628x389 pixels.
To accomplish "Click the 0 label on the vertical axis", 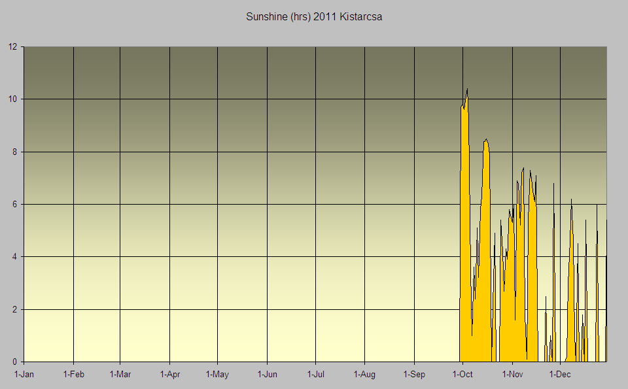I will (15, 362).
